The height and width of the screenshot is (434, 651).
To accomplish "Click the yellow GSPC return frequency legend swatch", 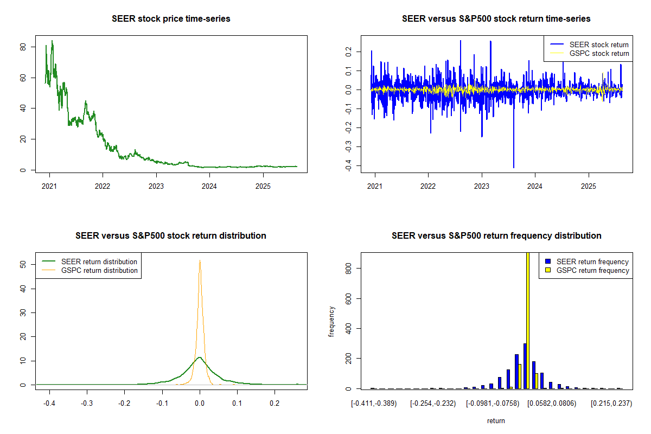I will click(547, 270).
